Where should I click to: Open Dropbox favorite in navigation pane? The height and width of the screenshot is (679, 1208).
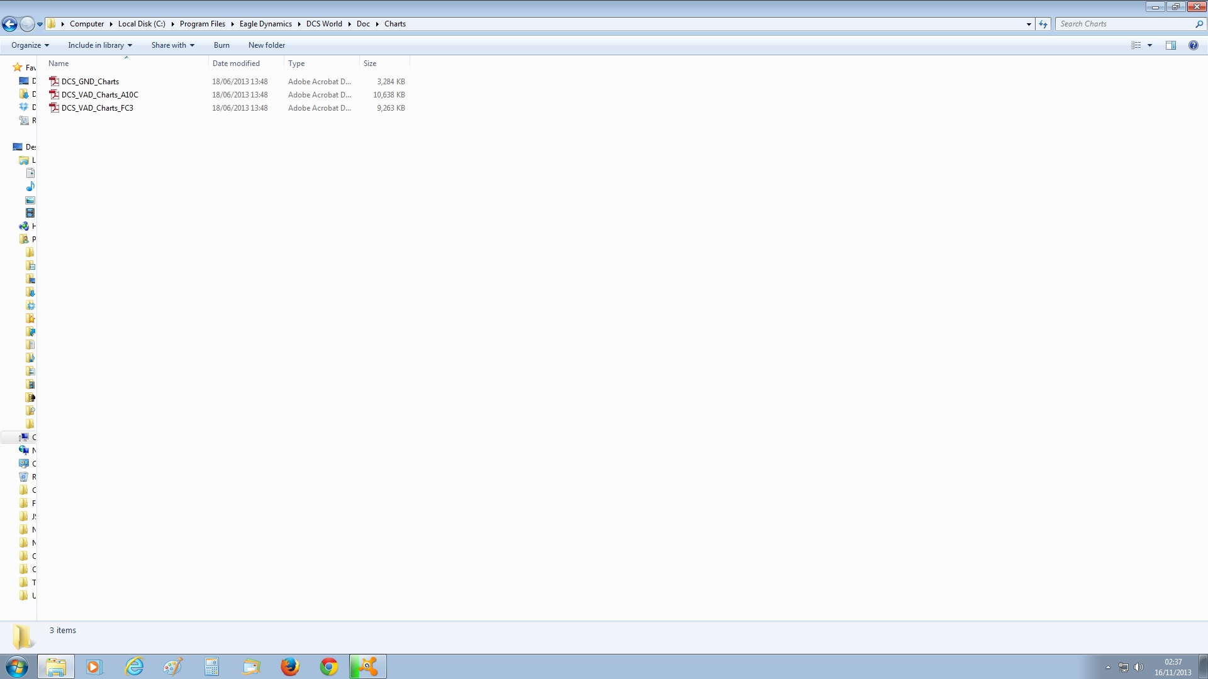[24, 107]
